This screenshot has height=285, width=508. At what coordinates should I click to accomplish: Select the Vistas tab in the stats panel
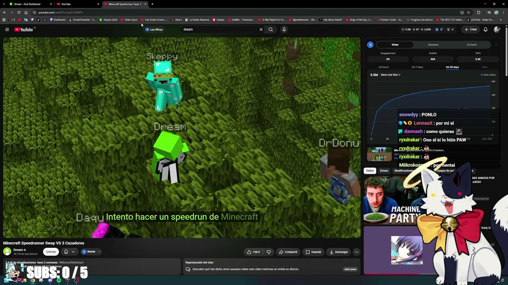coord(395,45)
